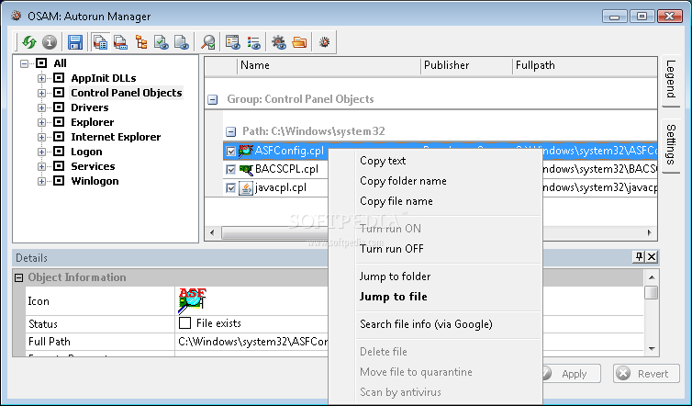Expand the AppInit DLLs node

tap(41, 79)
